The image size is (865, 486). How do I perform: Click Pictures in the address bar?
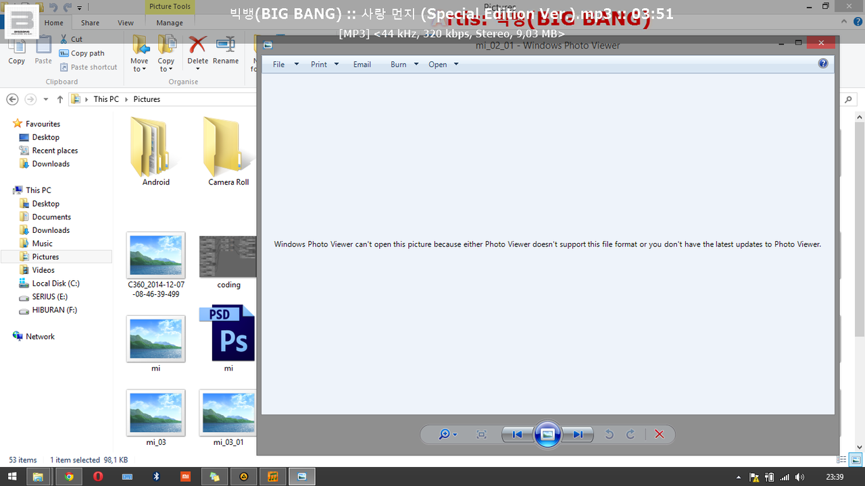[x=147, y=99]
